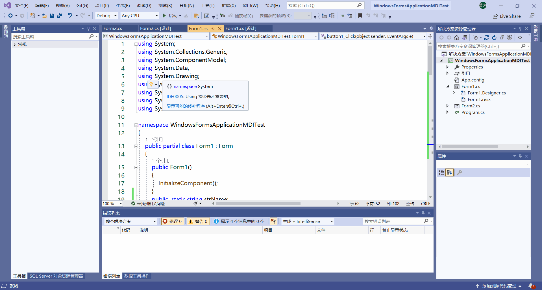Click the find in files folder icon
The width and height of the screenshot is (542, 290).
point(196,16)
